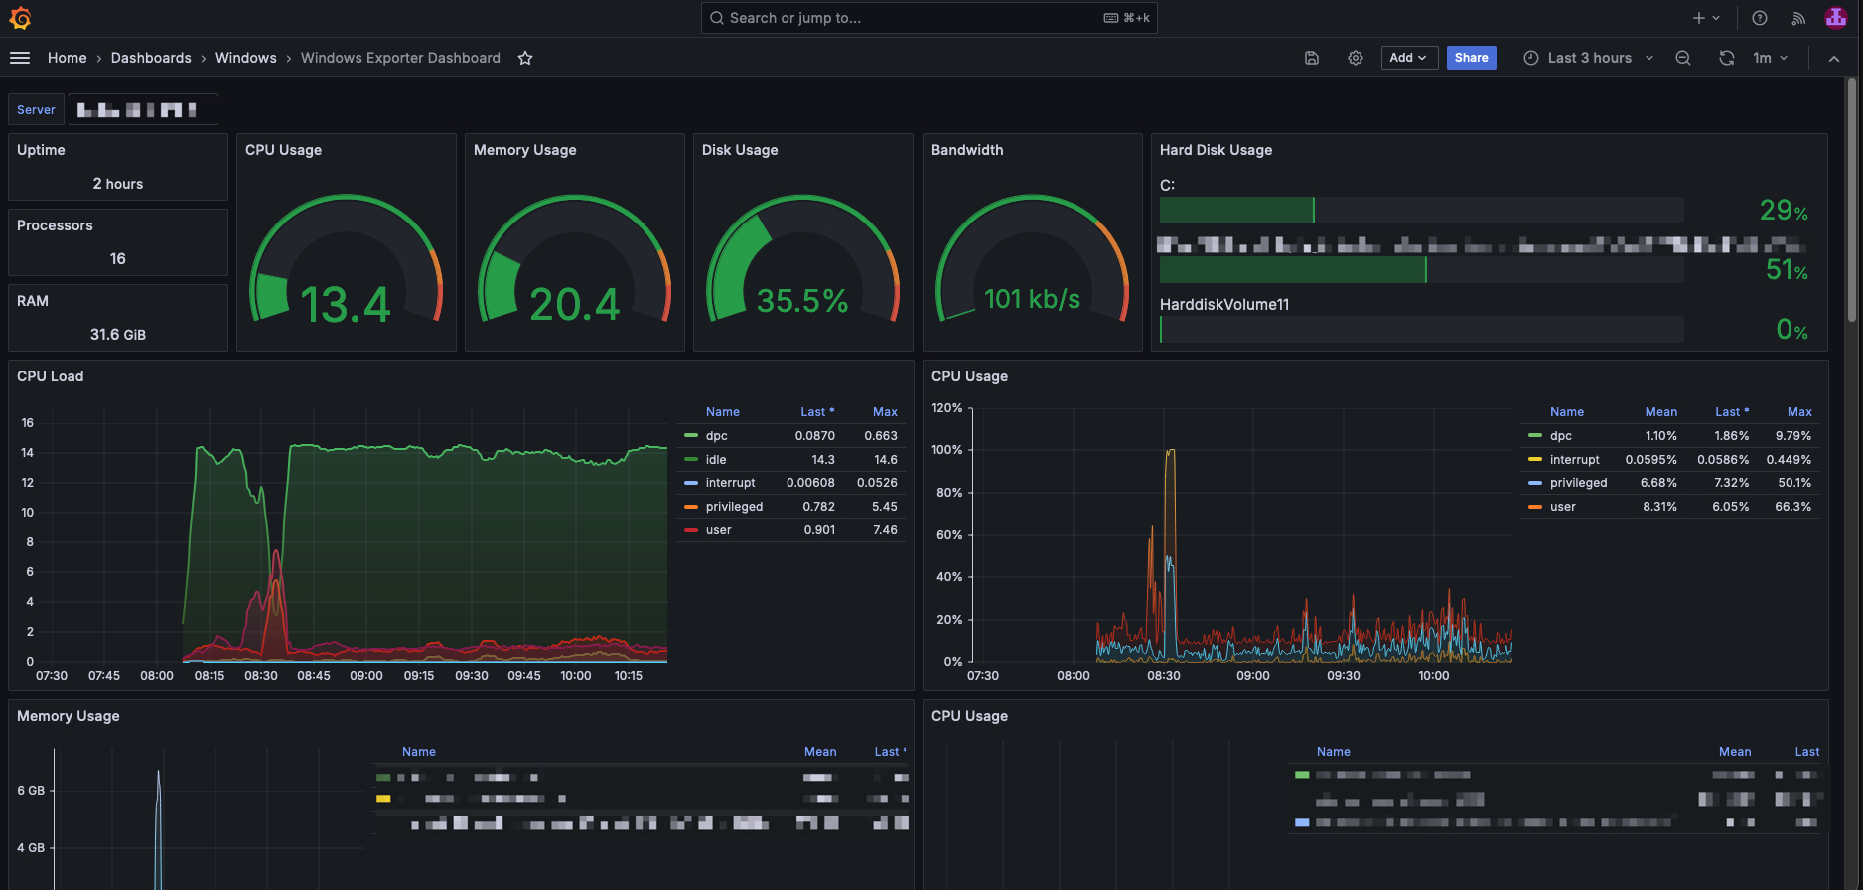Star the Windows Exporter Dashboard
The height and width of the screenshot is (890, 1863).
click(x=525, y=58)
